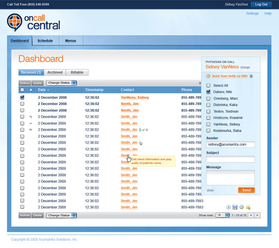Viewport: 279px width, 248px height.
Task: Click the play audio icon in last row
Action: 228,207
